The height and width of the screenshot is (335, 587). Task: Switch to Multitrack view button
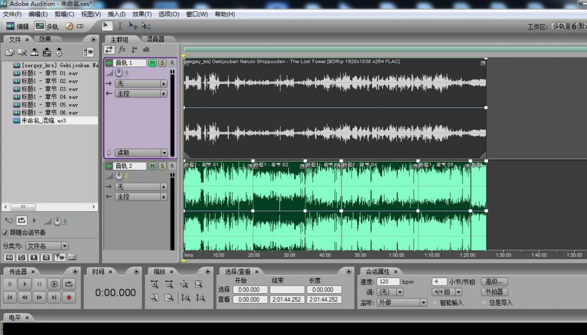tap(47, 26)
